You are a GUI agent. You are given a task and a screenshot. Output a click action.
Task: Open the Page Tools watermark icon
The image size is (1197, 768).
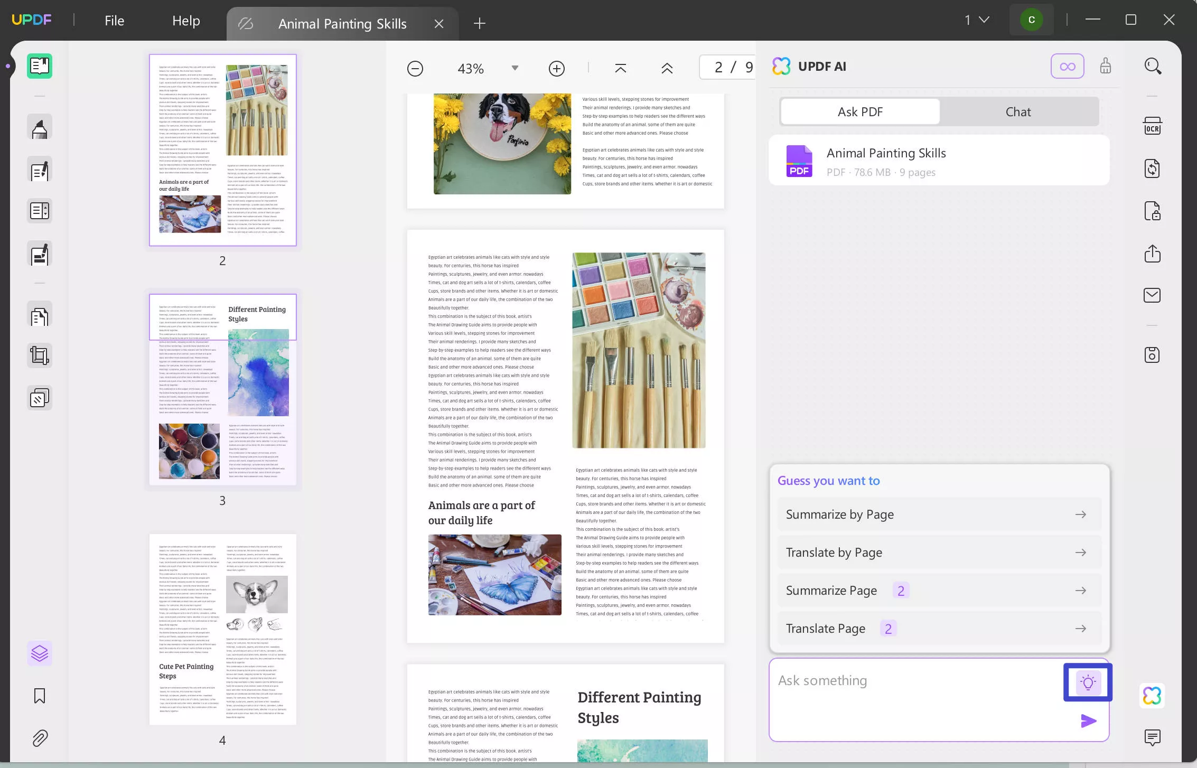tap(40, 398)
